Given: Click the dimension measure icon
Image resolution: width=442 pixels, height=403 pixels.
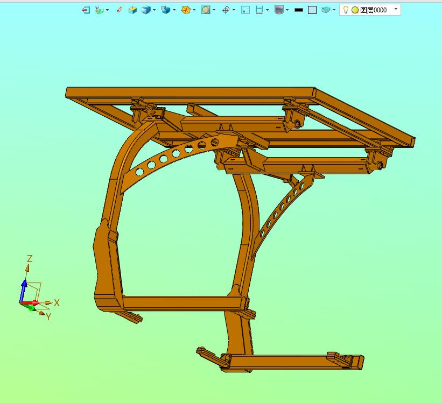Looking at the screenshot, I should point(259,10).
